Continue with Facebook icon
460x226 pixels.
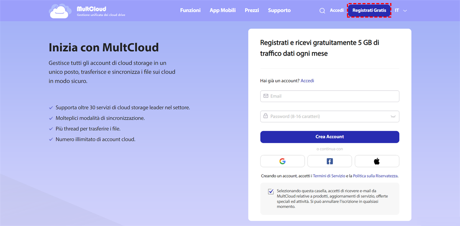coord(330,161)
